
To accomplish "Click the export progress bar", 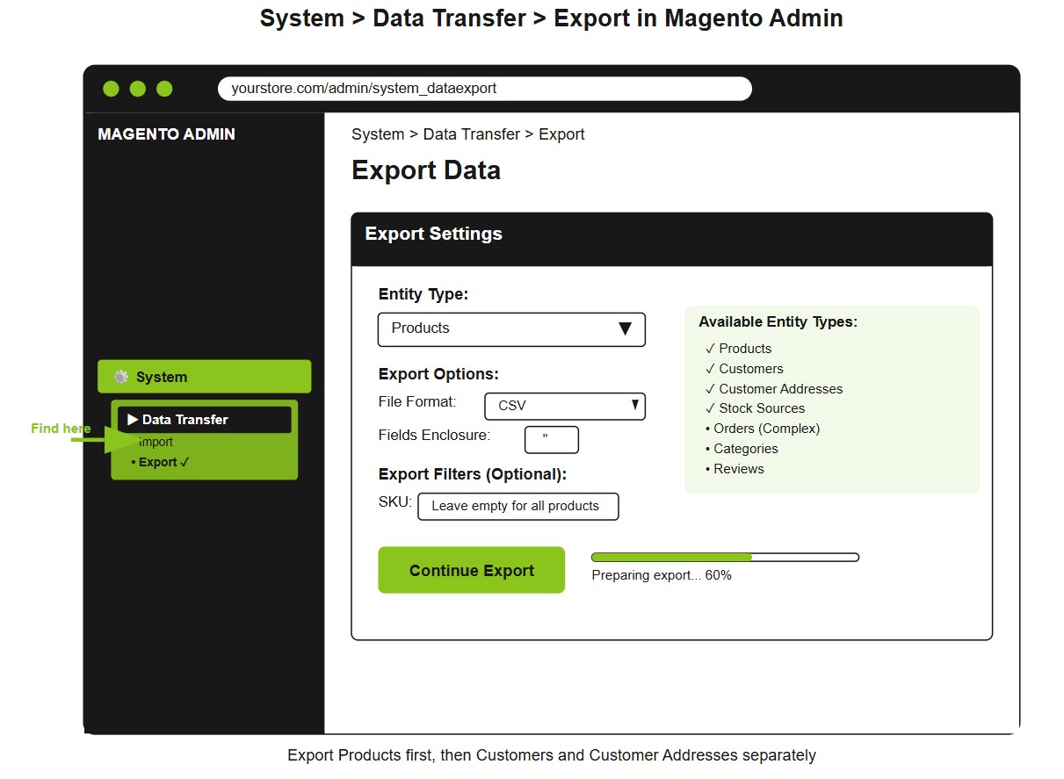I will [725, 558].
